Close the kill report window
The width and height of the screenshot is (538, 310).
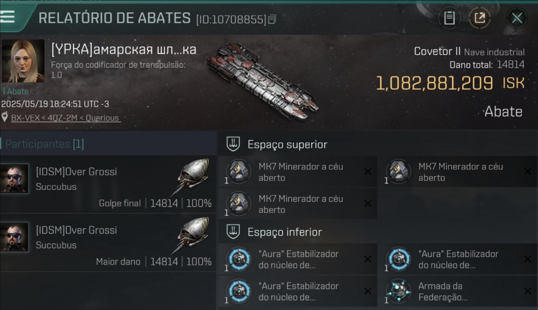[x=517, y=18]
